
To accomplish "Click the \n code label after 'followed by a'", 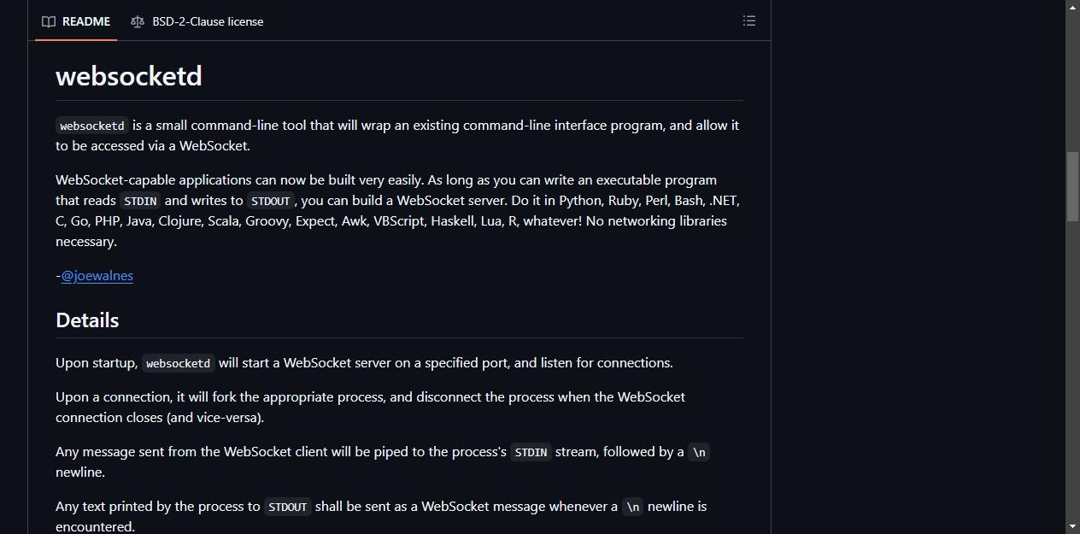I will 699,452.
